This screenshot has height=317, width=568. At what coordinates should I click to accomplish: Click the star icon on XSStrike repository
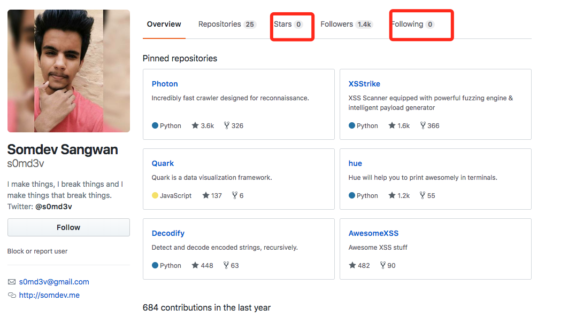(392, 126)
